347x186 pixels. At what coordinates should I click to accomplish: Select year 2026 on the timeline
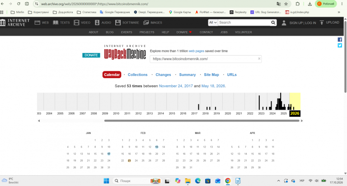(x=295, y=113)
